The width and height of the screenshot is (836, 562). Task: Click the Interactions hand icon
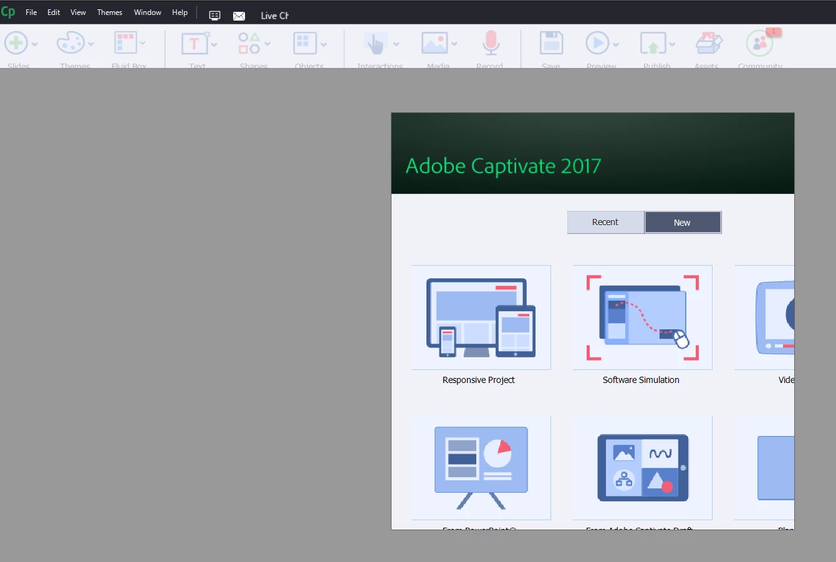point(376,44)
